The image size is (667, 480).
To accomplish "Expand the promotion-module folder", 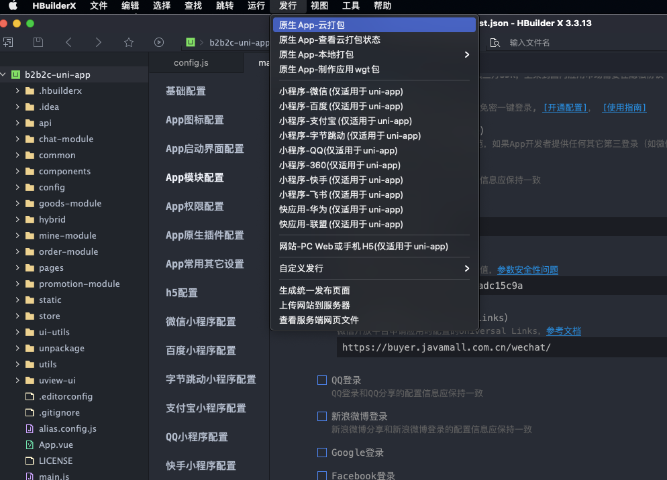I will point(17,284).
